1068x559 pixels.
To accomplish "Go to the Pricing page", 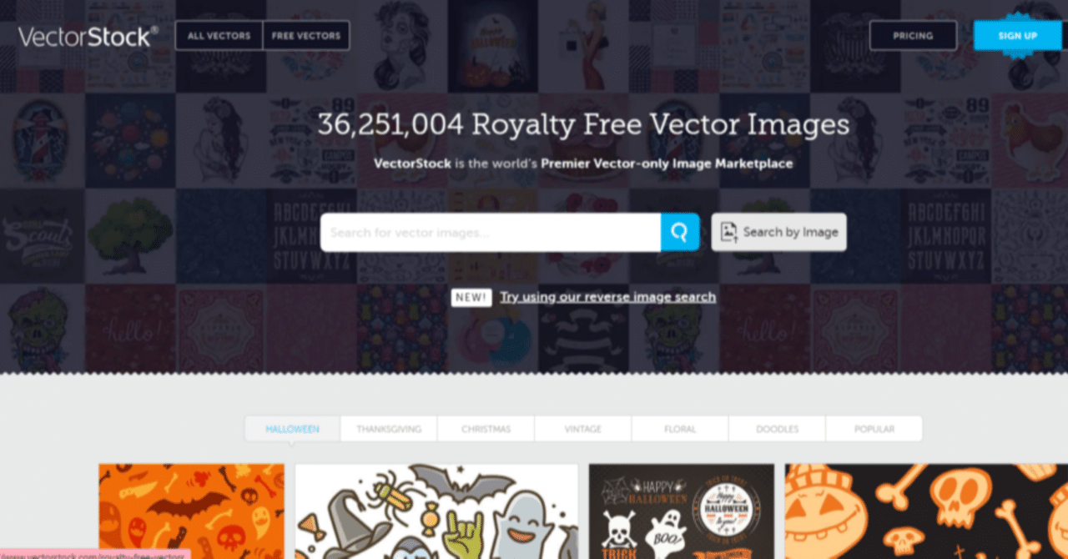I will pyautogui.click(x=913, y=36).
